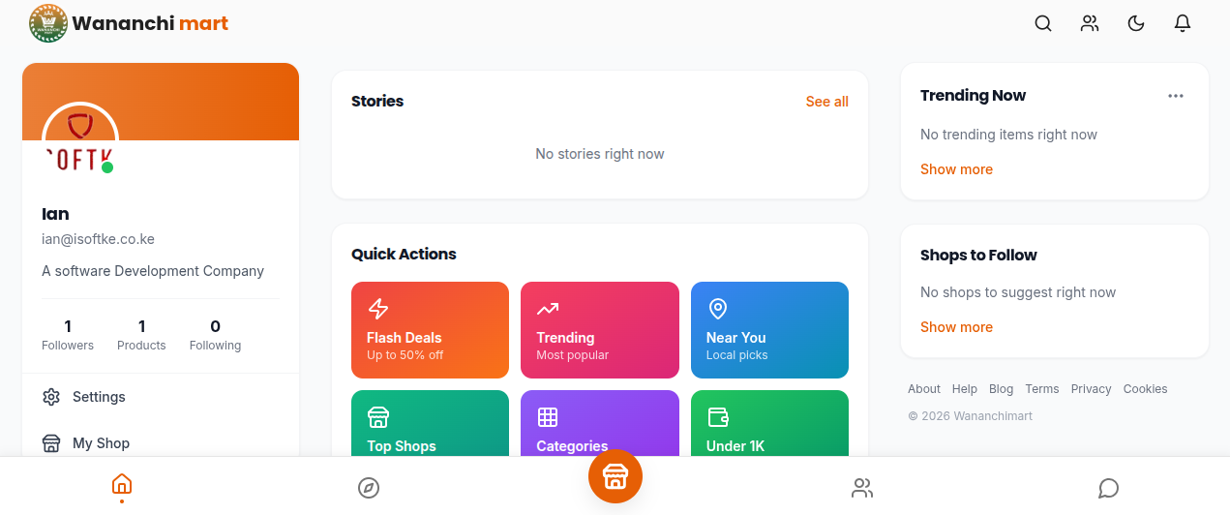Click Show more under Trending Now
This screenshot has height=515, width=1230.
click(x=956, y=169)
